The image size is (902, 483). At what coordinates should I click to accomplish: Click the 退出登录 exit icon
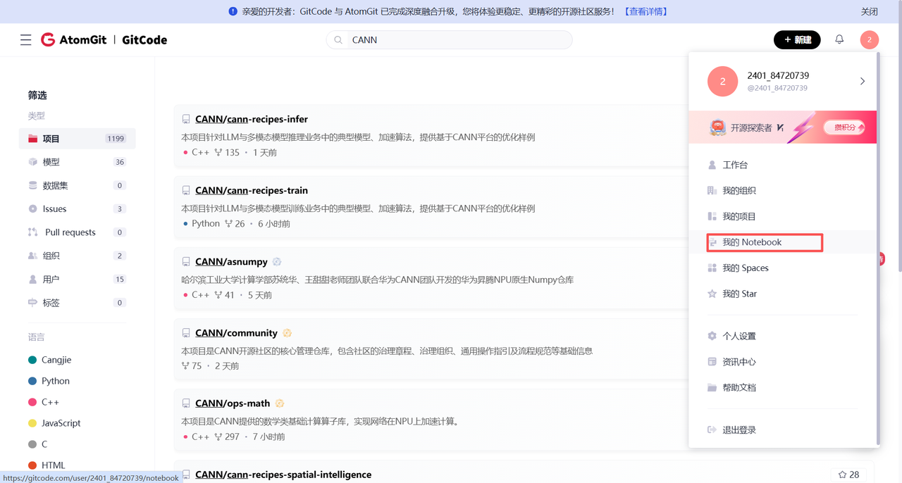tap(712, 429)
